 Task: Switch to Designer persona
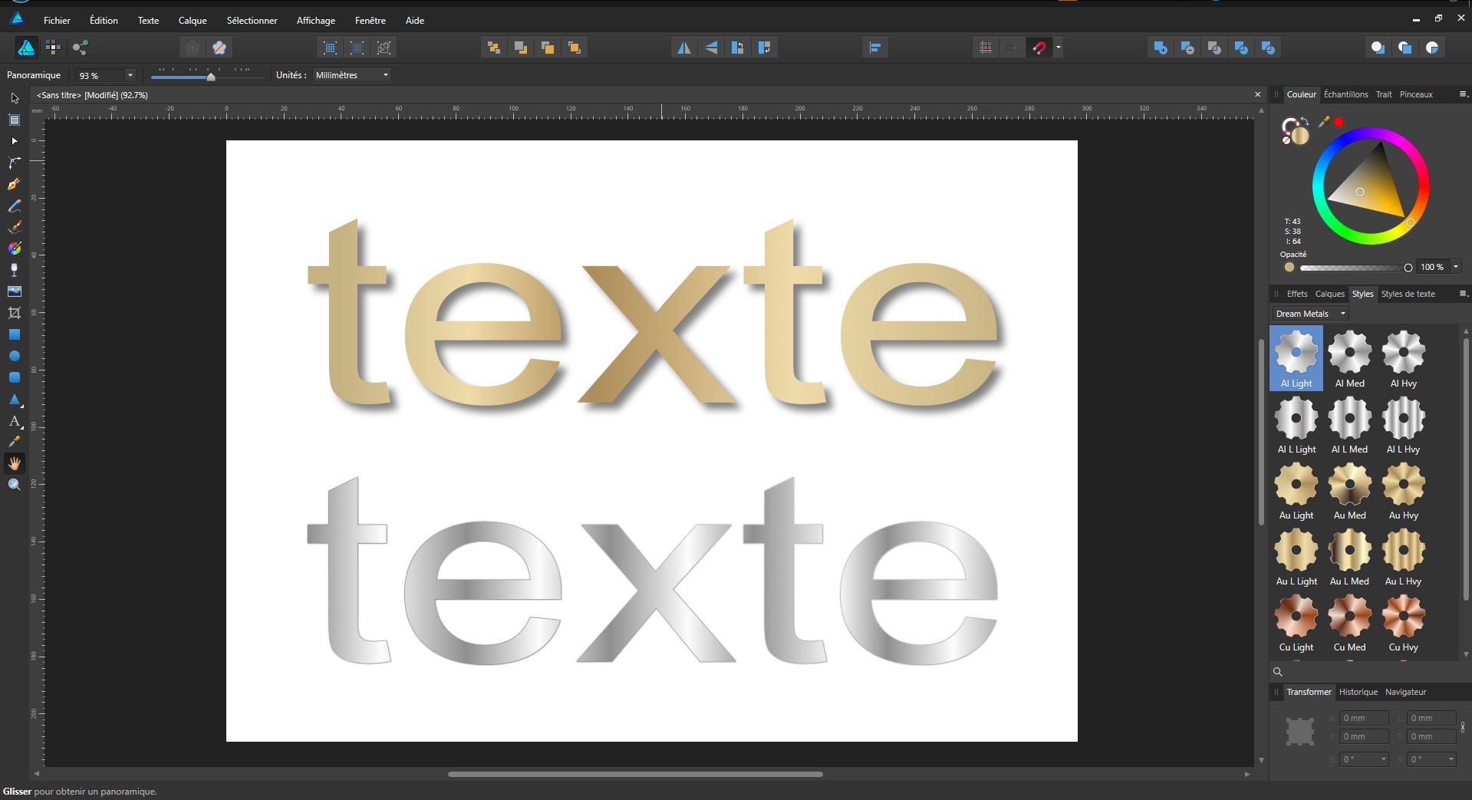click(27, 48)
